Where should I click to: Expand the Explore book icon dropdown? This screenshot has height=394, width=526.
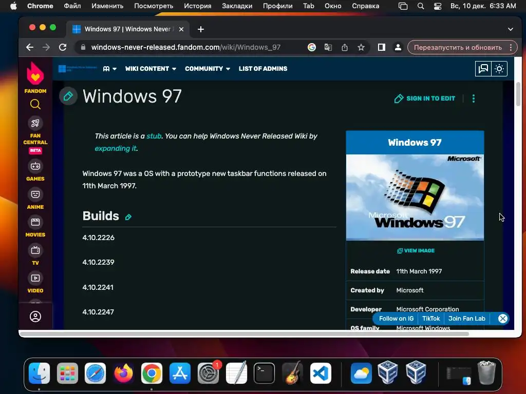(x=110, y=69)
